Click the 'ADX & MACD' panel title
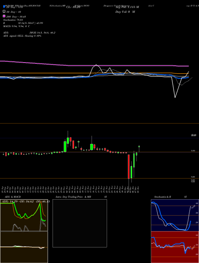The width and height of the screenshot is (199, 263). point(13,197)
